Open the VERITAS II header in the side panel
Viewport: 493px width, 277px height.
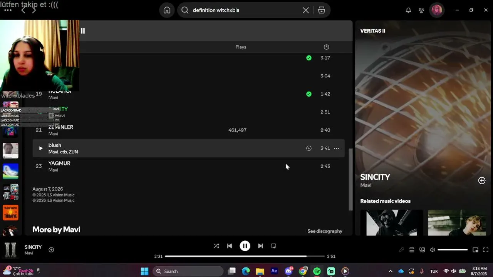pyautogui.click(x=372, y=31)
